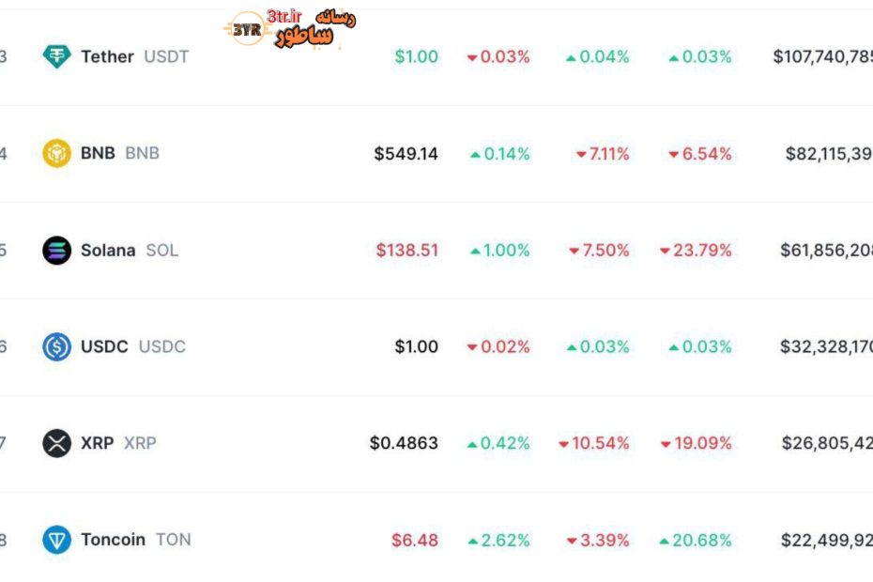873x582 pixels.
Task: Click Toncoin's 20.68% change value
Action: click(696, 540)
